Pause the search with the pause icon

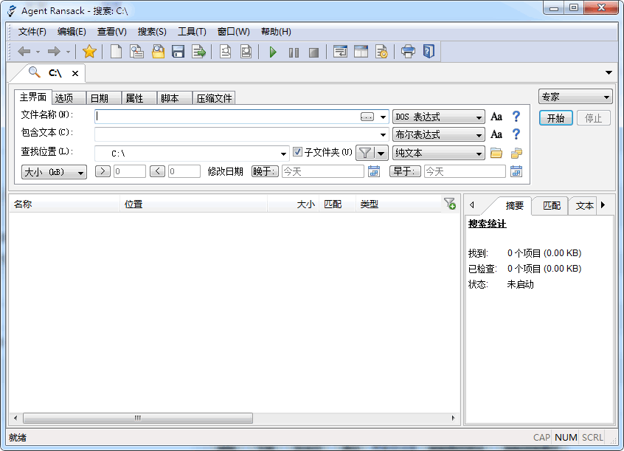[294, 52]
